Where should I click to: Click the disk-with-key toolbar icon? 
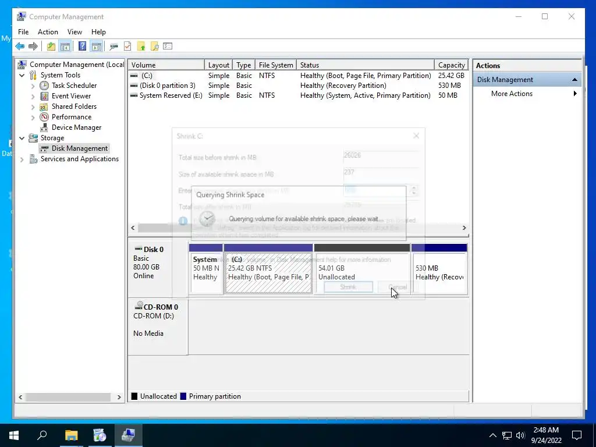[113, 47]
